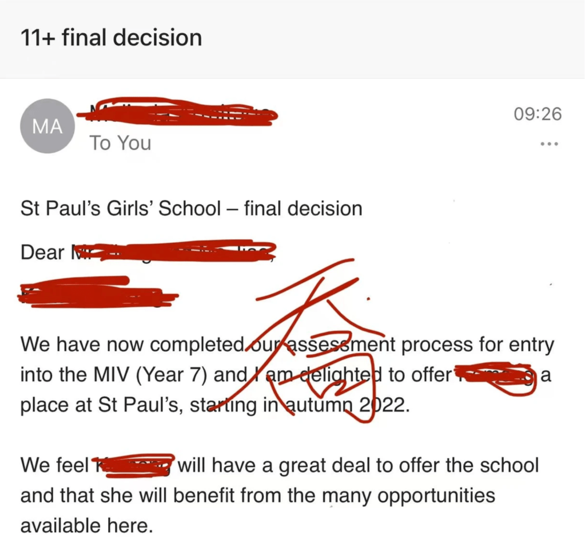Viewport: 585px width, 546px height.
Task: Click the word "Dear" in the greeting
Action: coord(42,252)
